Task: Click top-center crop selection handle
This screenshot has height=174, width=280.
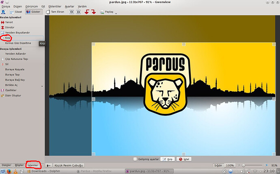Action: [x=183, y=44]
